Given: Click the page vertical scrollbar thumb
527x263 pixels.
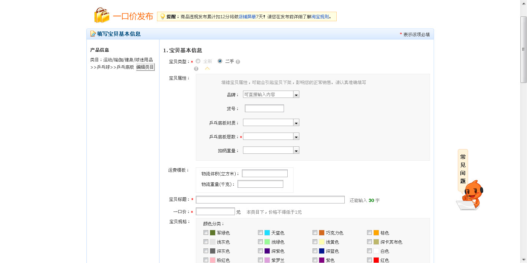Looking at the screenshot, I should [524, 50].
